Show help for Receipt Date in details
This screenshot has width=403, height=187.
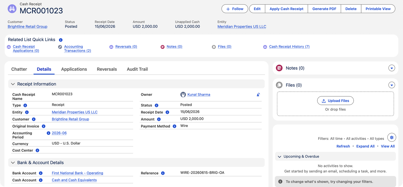click(167, 112)
